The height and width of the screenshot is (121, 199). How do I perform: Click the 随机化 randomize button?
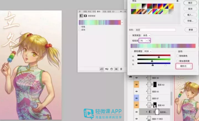coord(183,66)
